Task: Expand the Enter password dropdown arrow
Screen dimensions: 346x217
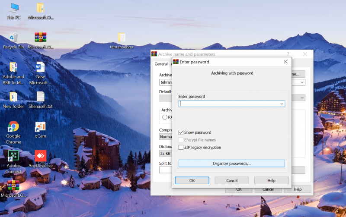Action: point(282,104)
